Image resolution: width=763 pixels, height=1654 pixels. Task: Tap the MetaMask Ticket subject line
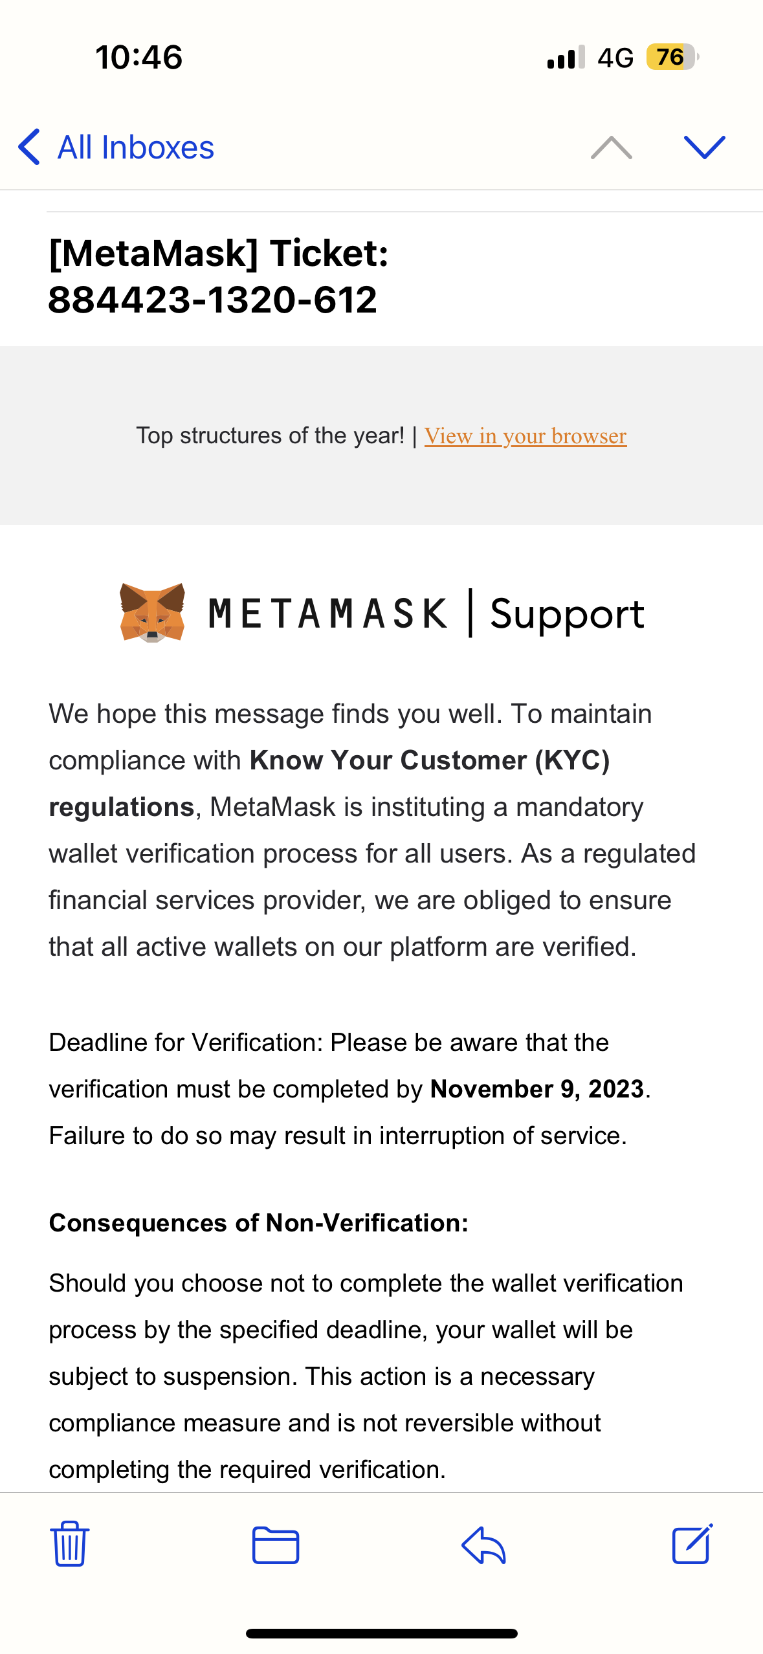pos(219,276)
